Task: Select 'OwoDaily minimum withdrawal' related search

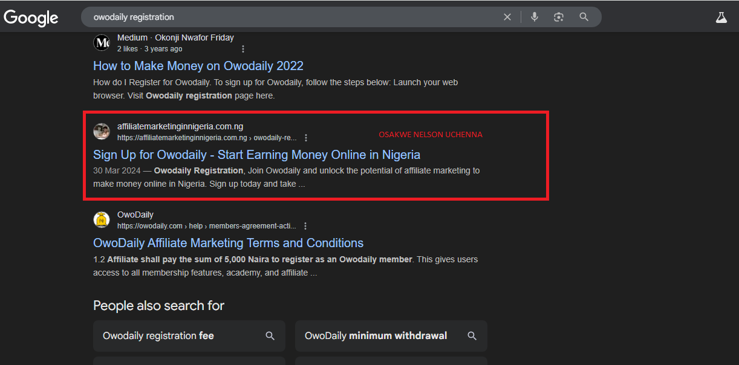Action: coord(391,336)
